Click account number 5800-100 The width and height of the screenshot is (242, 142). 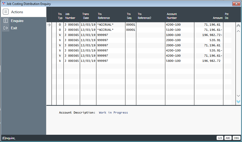coord(173,61)
